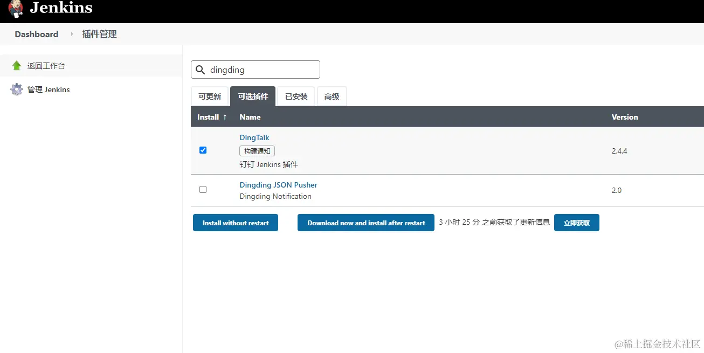Screen dimensions: 704x353
Task: Click the 钉钉 Jenkins 插件 description
Action: 269,164
